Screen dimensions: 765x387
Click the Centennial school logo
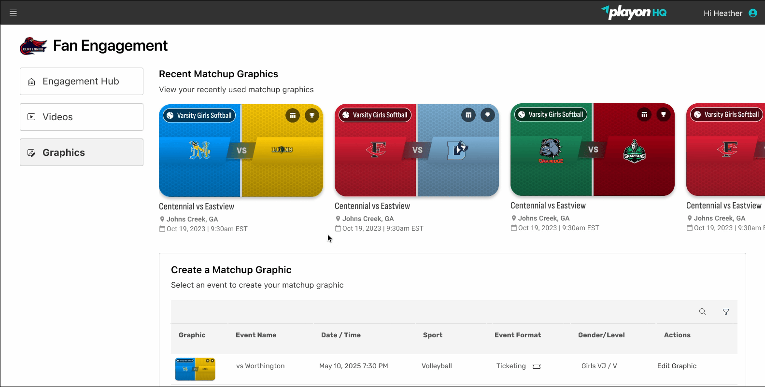pos(33,46)
